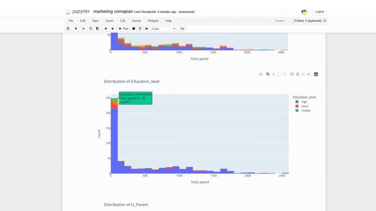This screenshot has width=376, height=211.
Task: Click the plot Reset Axes icon
Action: click(308, 74)
